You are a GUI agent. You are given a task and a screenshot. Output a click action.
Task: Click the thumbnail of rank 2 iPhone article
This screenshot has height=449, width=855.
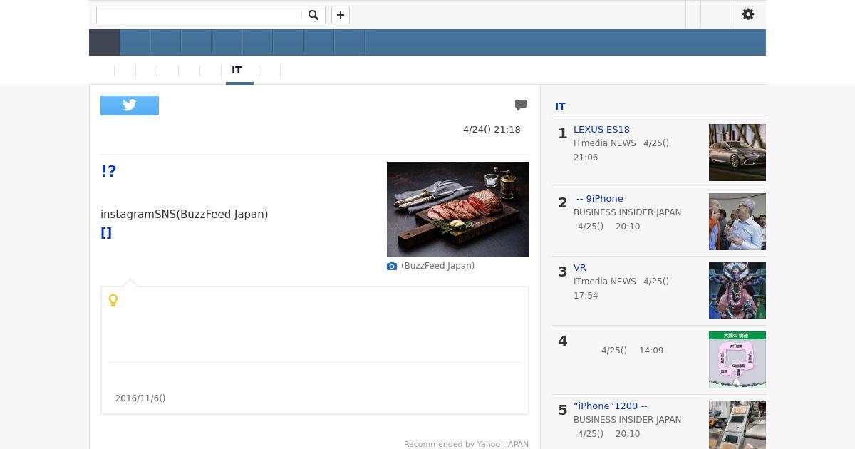coord(737,222)
